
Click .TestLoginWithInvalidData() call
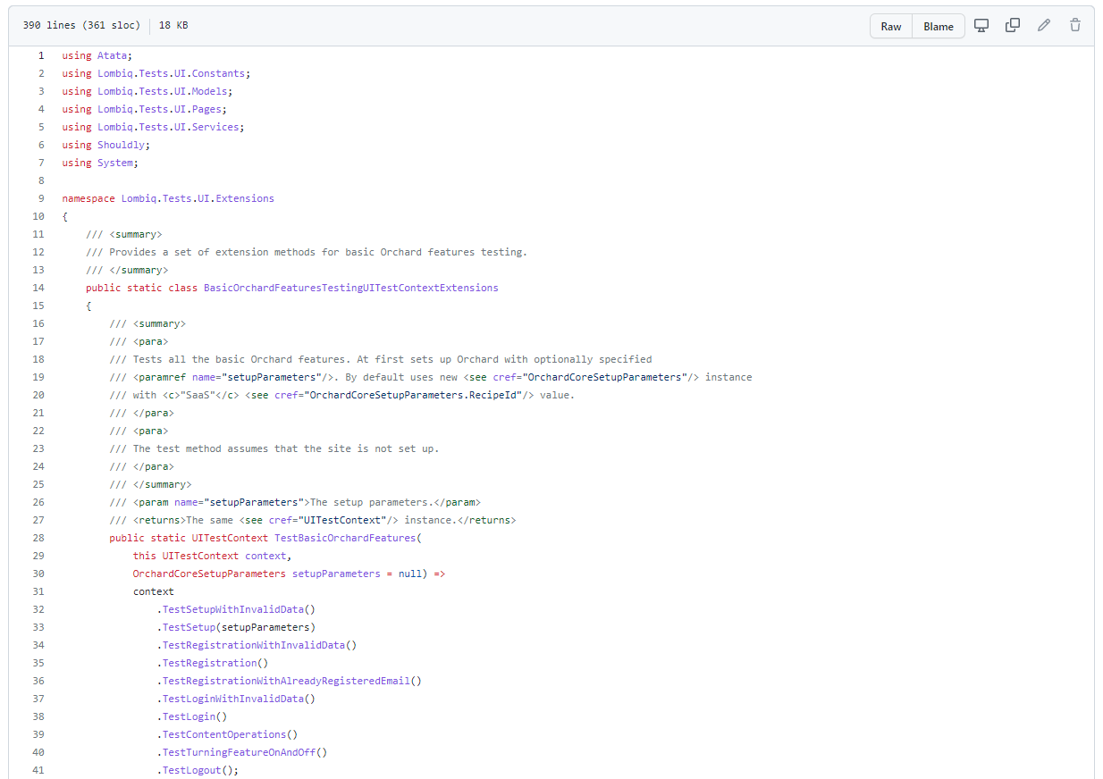click(236, 699)
